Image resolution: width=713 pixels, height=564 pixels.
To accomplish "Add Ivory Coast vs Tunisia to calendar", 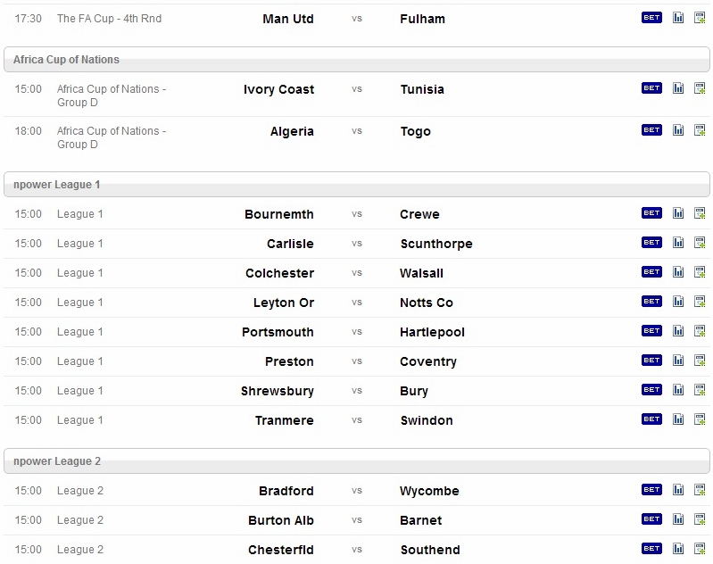I will tap(700, 88).
